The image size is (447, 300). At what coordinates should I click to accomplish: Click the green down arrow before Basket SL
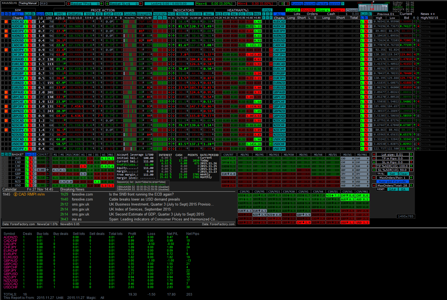(x=107, y=4)
